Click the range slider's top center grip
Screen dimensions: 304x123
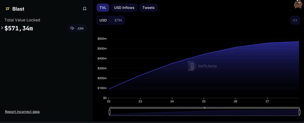click(x=204, y=108)
